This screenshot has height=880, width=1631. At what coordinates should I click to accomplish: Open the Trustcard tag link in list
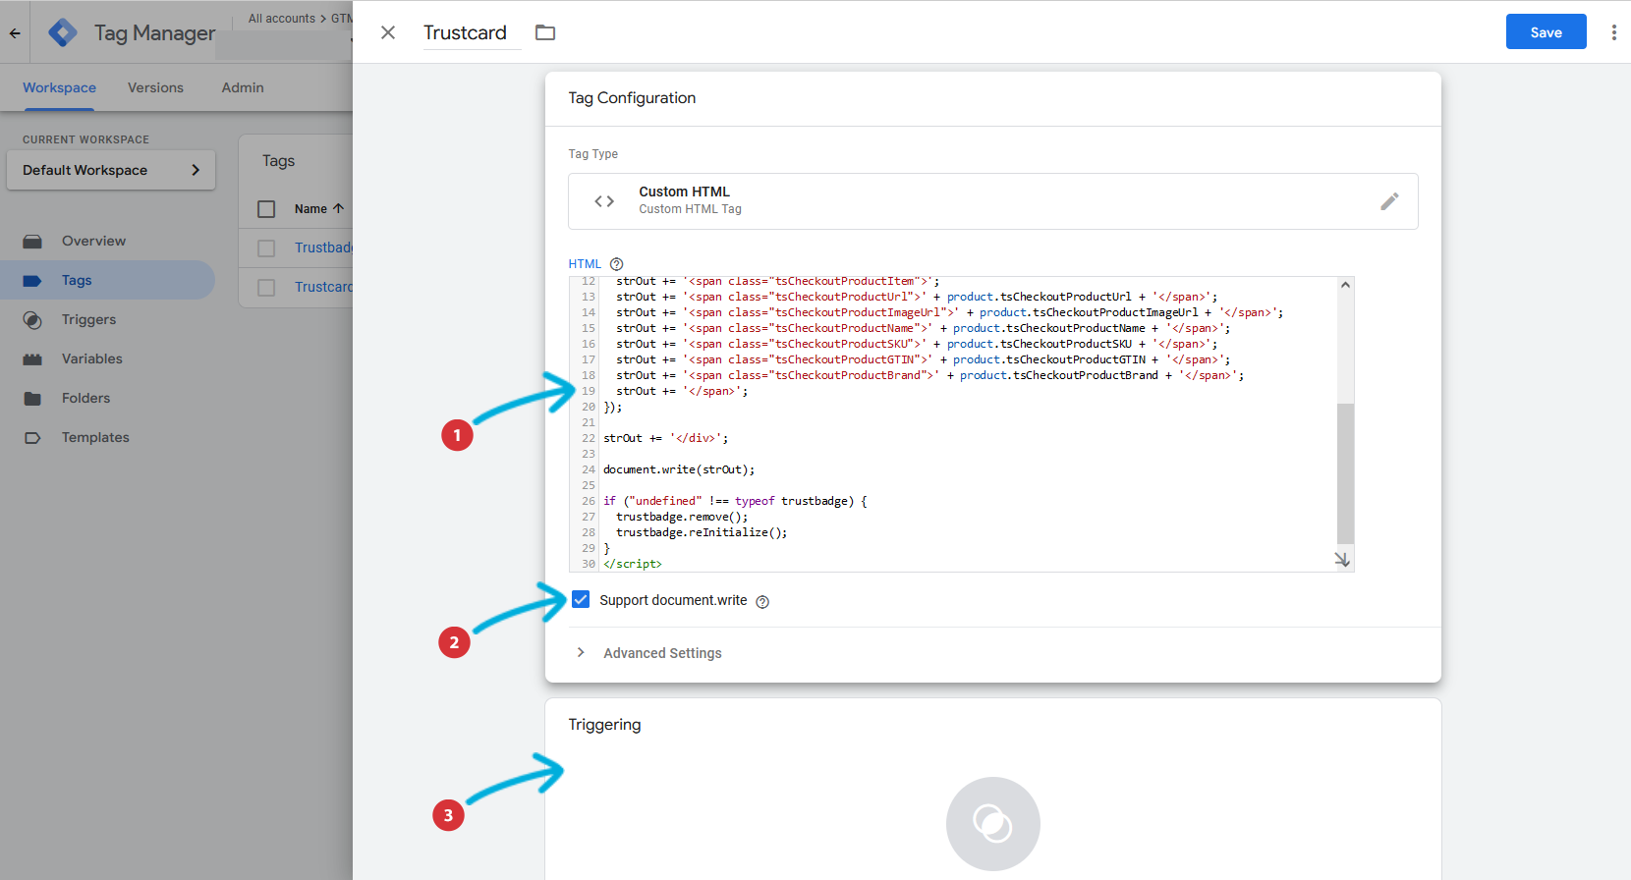tap(323, 287)
